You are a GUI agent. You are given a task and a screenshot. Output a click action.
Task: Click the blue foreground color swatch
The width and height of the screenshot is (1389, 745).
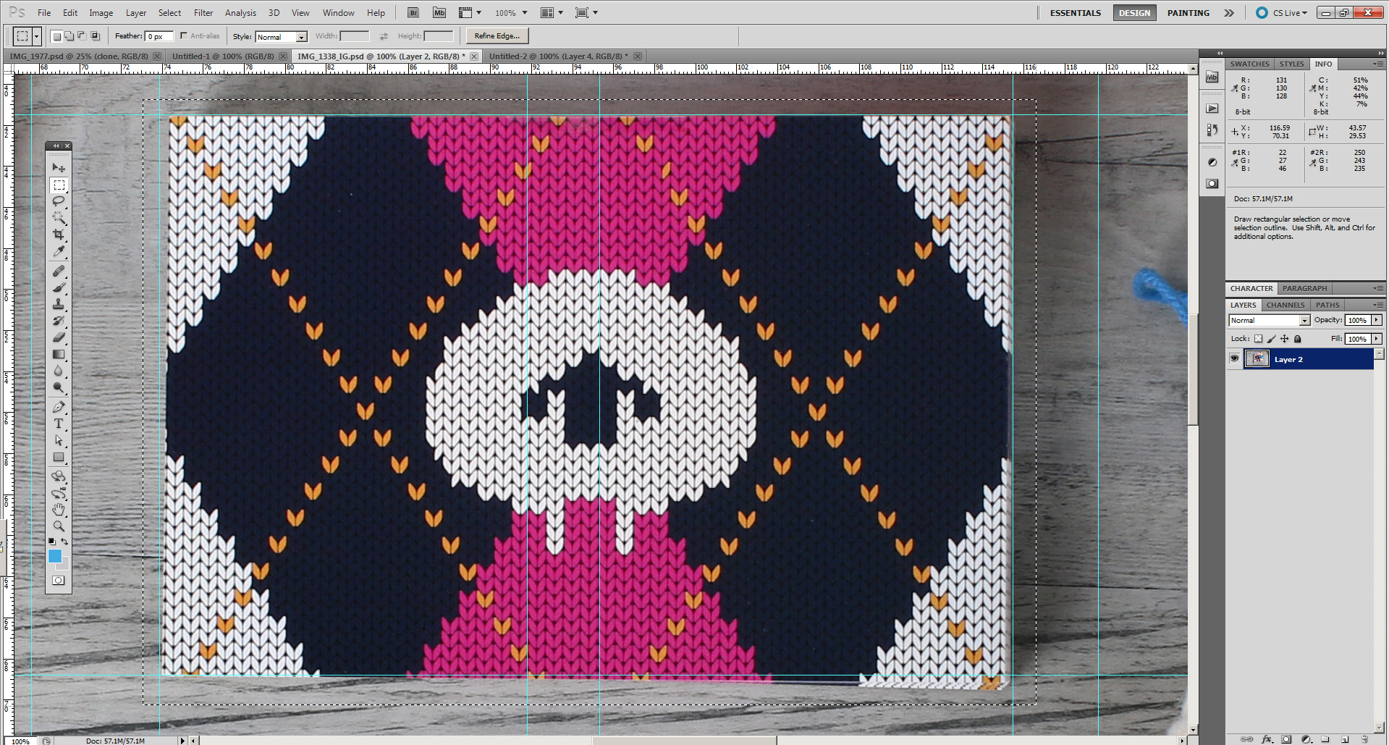coord(55,556)
